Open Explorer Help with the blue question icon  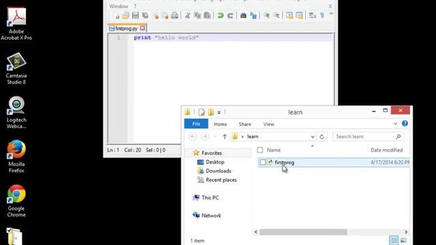[405, 123]
